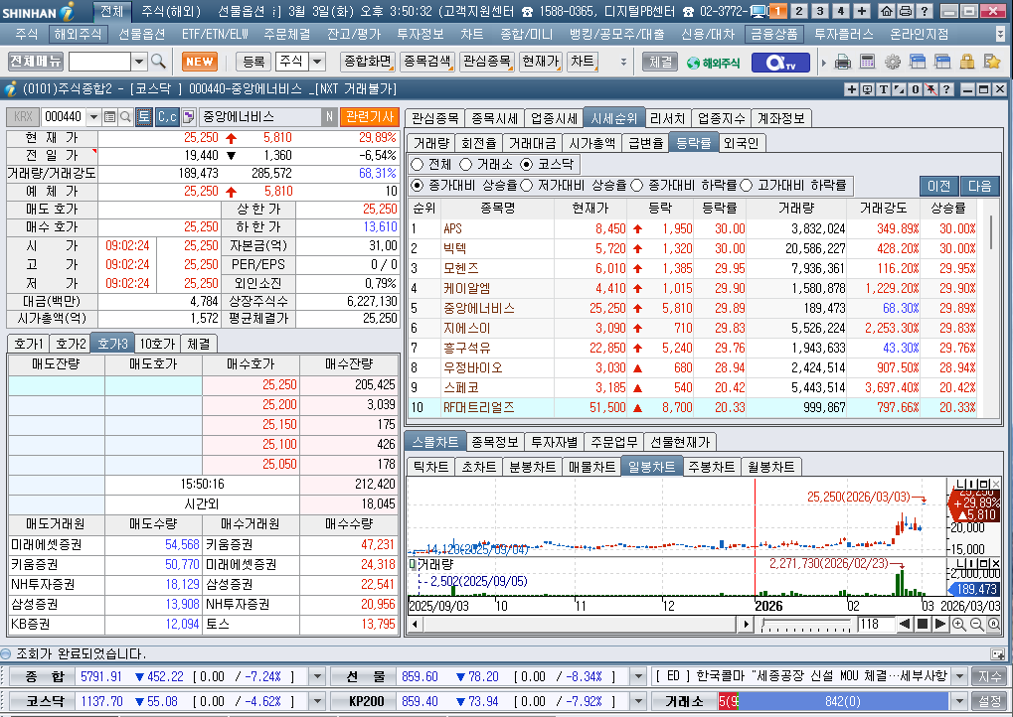Open the stock code 000440 dropdown arrow
Image resolution: width=1013 pixels, height=717 pixels.
click(93, 117)
